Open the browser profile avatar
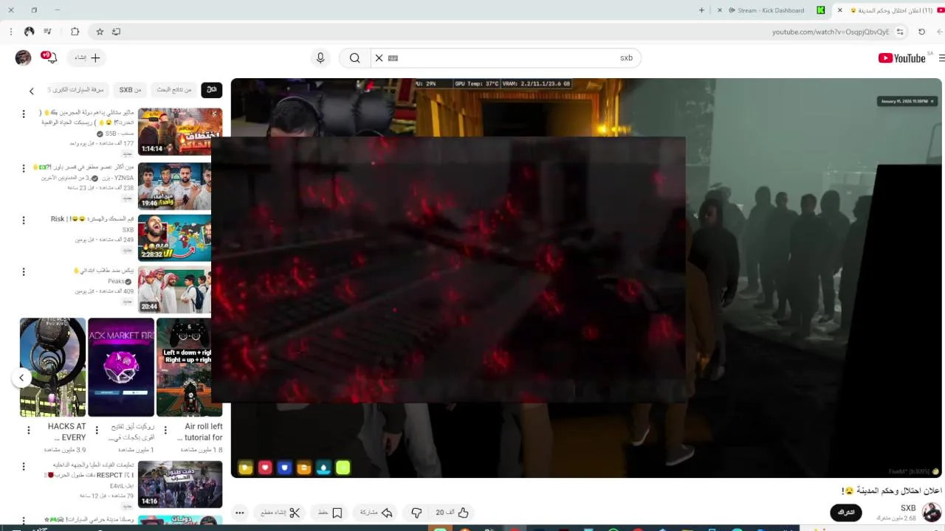This screenshot has width=945, height=531. tap(29, 32)
